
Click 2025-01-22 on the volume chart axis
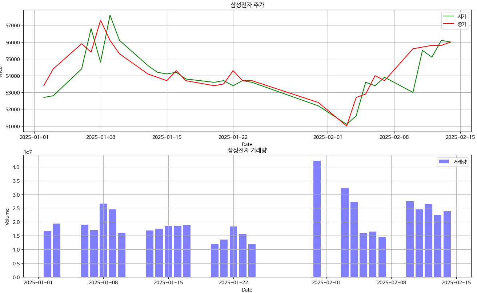(233, 282)
